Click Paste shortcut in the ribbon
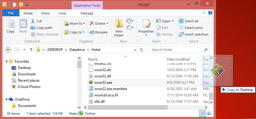Screen dimensions: 256x119 pos(44,34)
